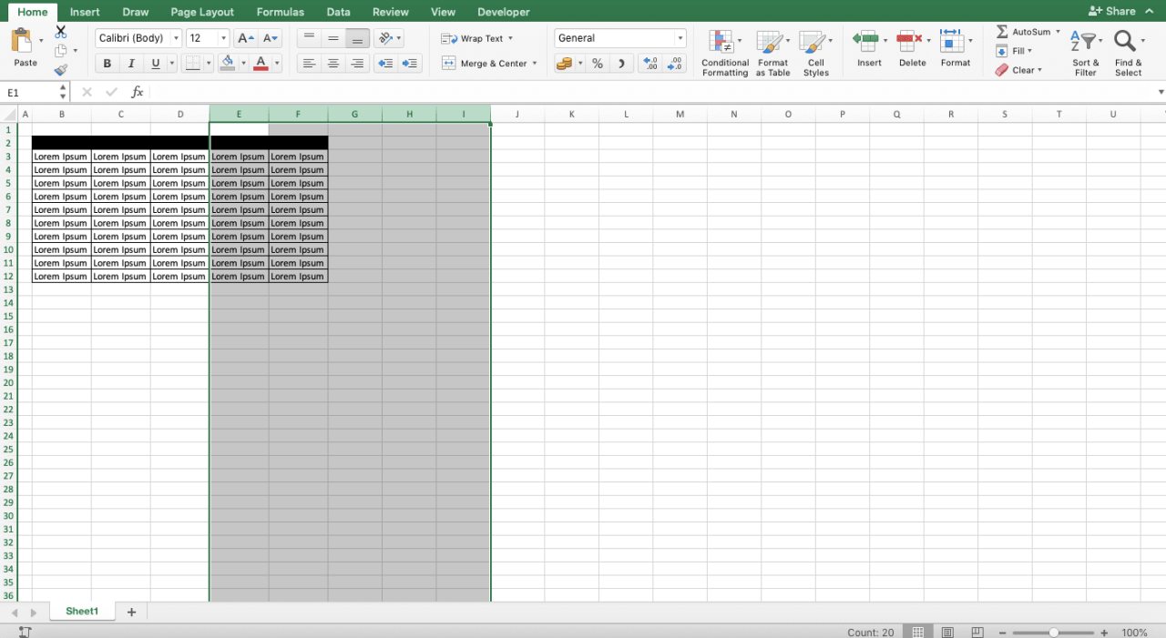Click the Accounting Number Format coins icon
This screenshot has width=1166, height=638.
(x=565, y=64)
